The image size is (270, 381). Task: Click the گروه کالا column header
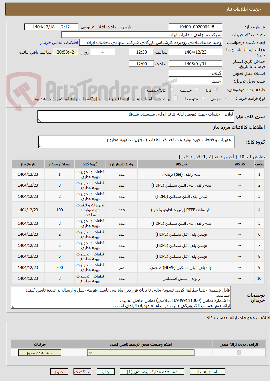(x=90, y=164)
